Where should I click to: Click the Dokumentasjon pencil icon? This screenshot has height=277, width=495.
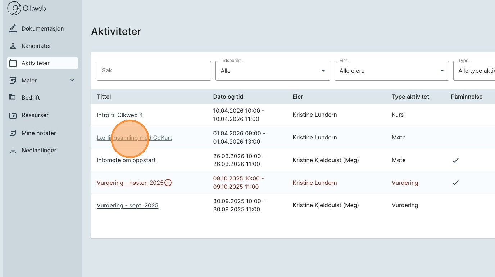pyautogui.click(x=13, y=28)
